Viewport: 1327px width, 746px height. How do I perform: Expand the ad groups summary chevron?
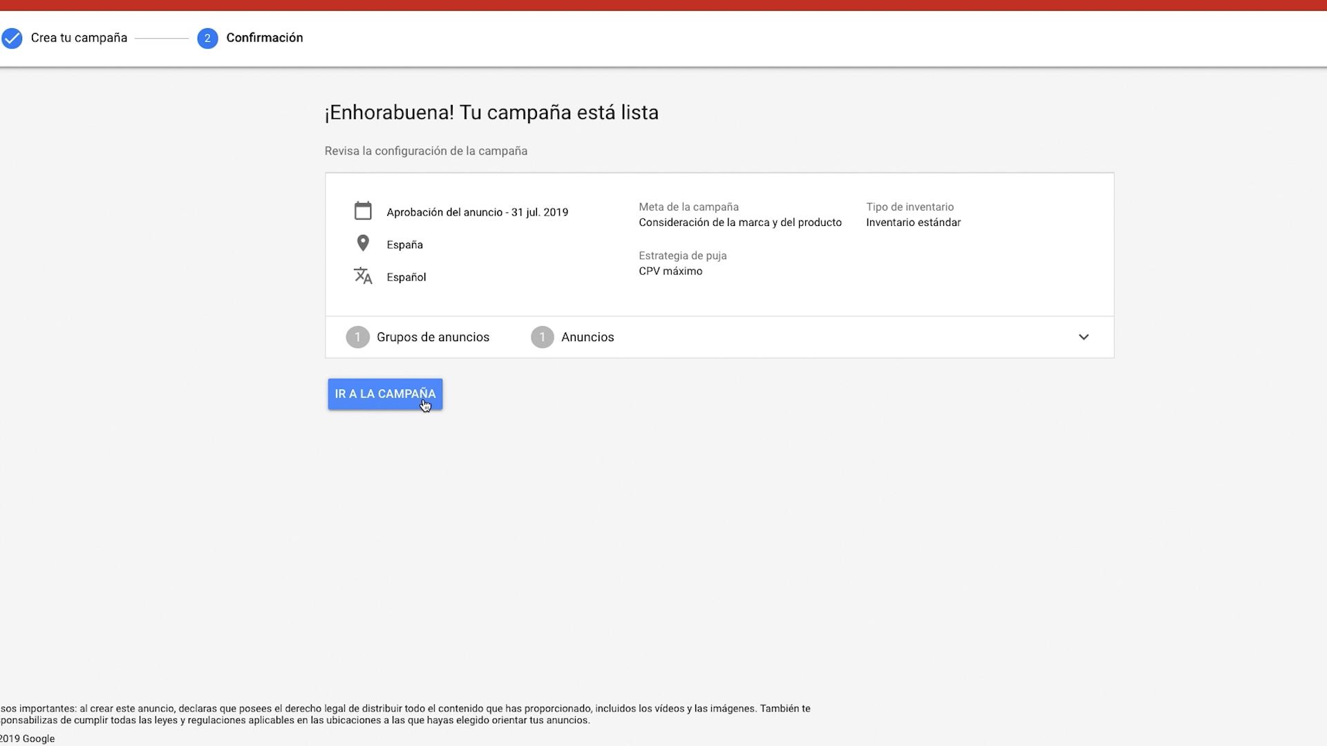pyautogui.click(x=1083, y=337)
